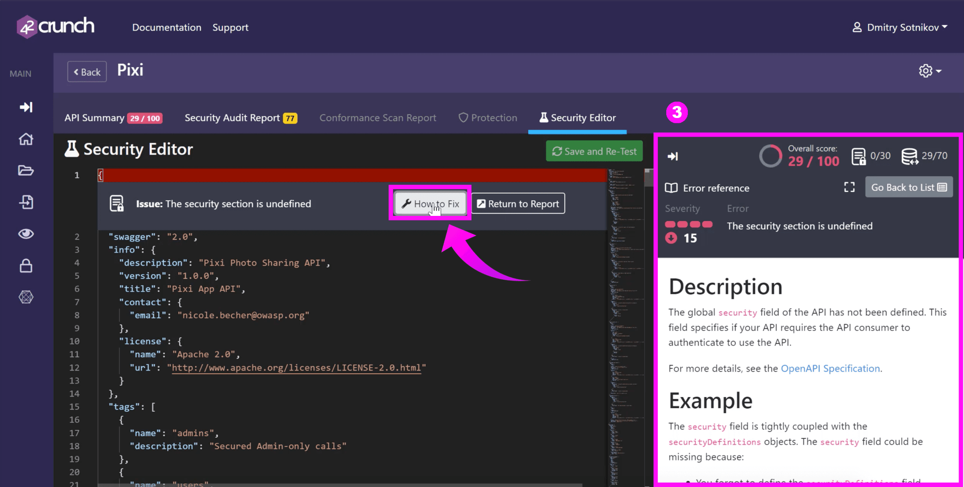Viewport: 964px width, 487px height.
Task: Go back with the Back button
Action: coord(87,72)
